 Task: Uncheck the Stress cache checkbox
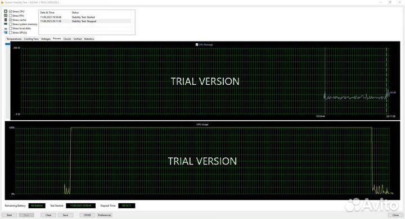pos(10,20)
